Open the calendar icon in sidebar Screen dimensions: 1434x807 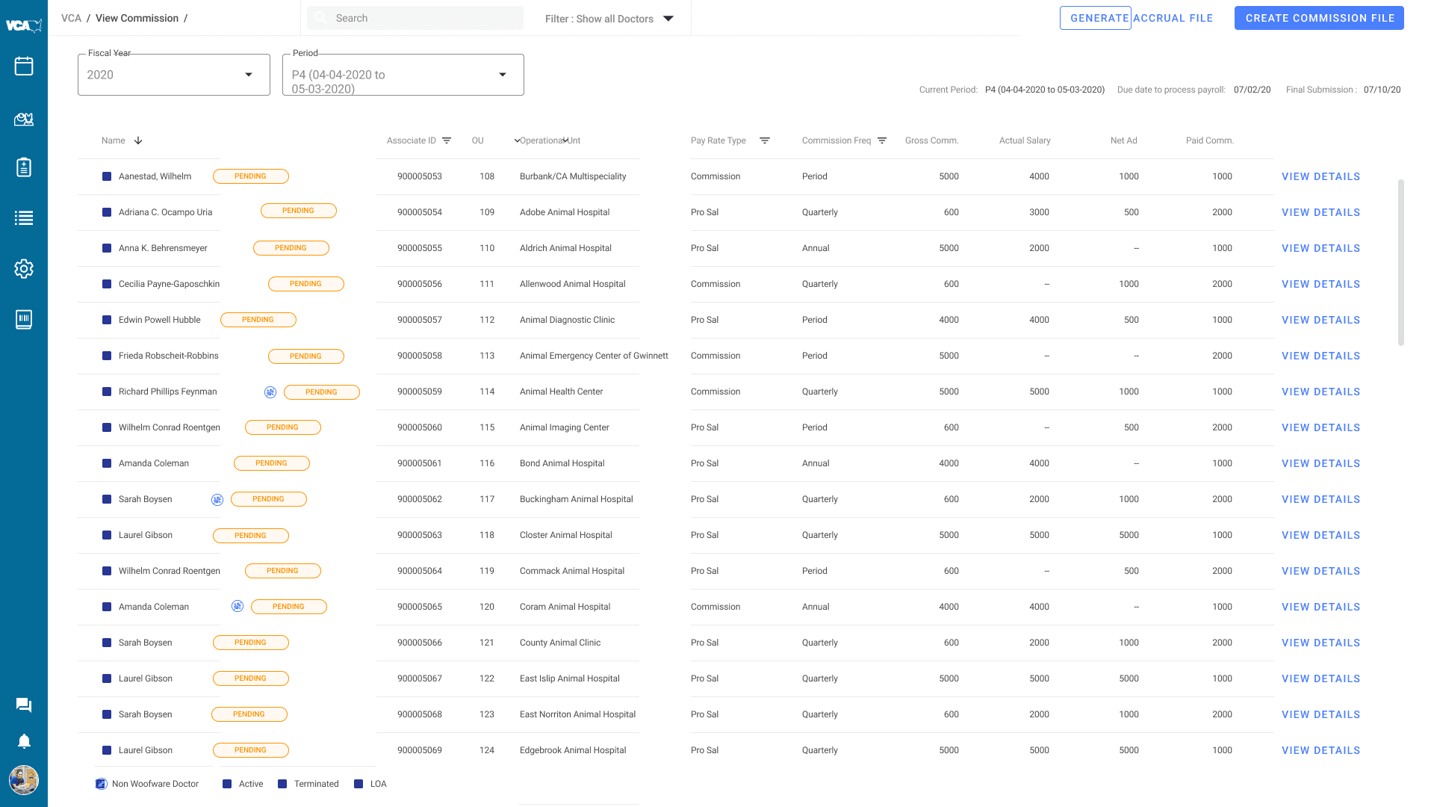click(24, 66)
